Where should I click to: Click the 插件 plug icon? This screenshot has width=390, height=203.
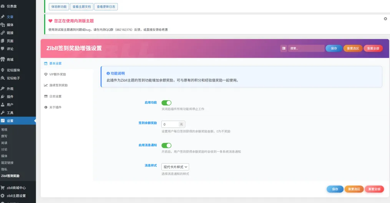pyautogui.click(x=3, y=97)
